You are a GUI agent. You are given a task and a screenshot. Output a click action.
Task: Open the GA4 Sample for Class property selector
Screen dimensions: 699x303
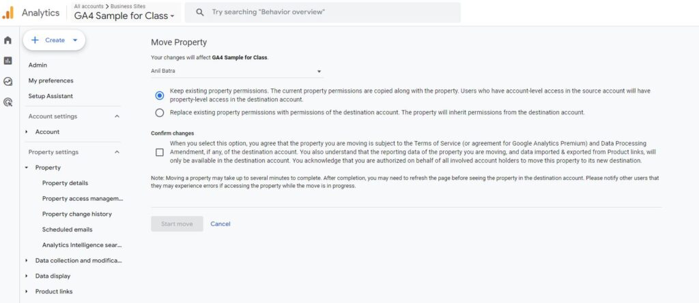(124, 16)
